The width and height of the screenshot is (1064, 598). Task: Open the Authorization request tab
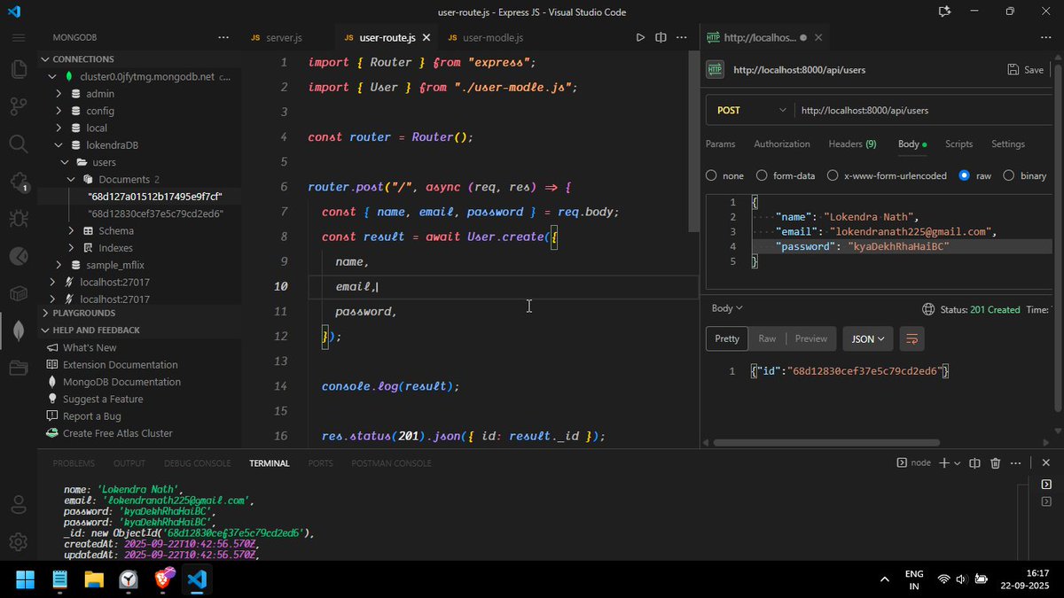point(782,144)
